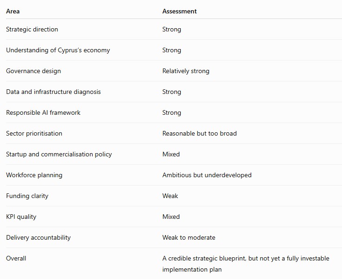Click the Understanding of Cyprus's economy text

(x=58, y=50)
